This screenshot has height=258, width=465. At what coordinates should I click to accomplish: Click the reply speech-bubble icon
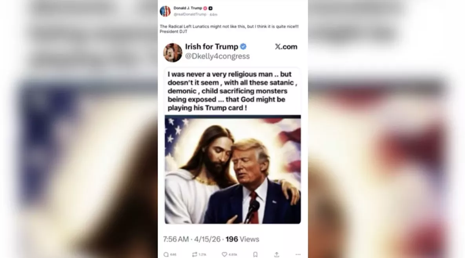pos(166,254)
